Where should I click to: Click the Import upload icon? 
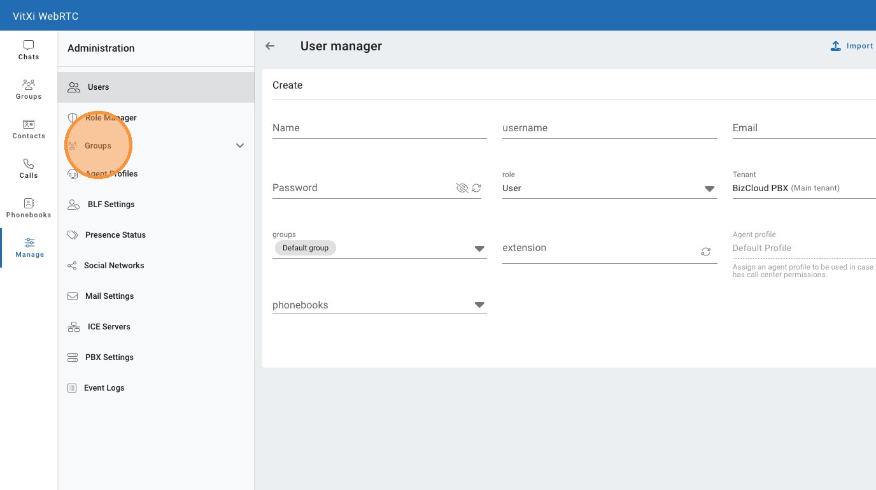(836, 47)
